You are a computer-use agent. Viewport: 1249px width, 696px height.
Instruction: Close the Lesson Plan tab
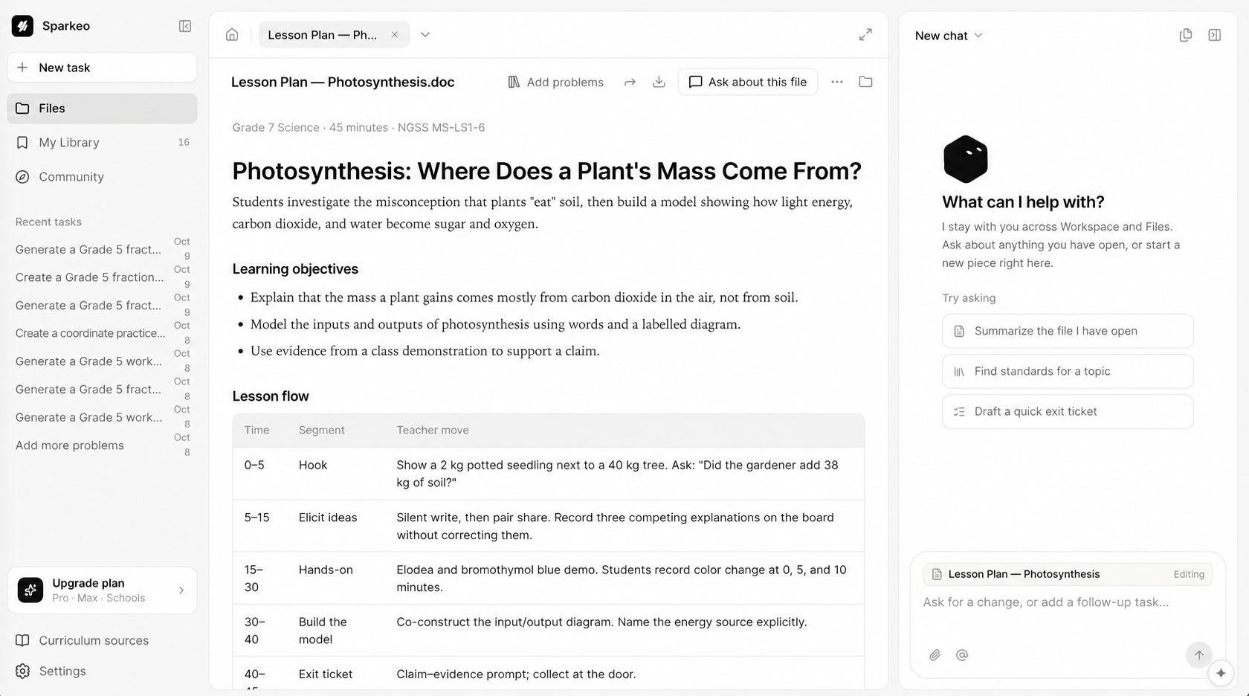395,35
